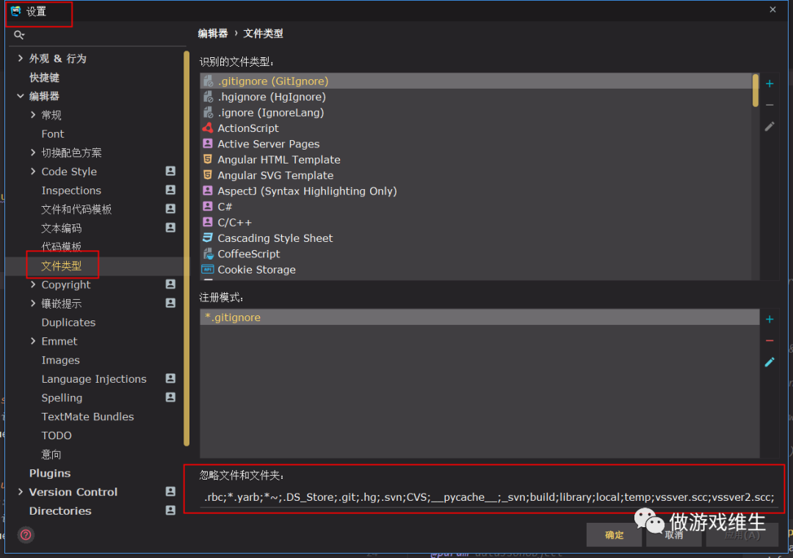Click the ActionScript file type icon
793x558 pixels.
207,128
